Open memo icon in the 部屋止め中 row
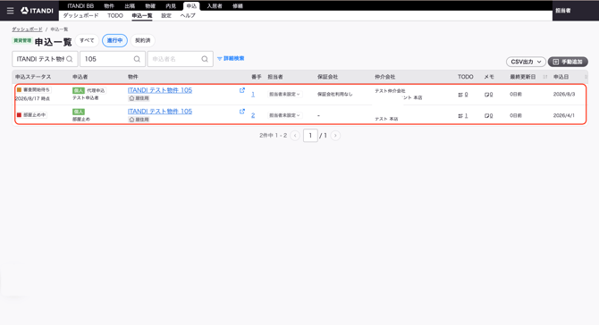 click(x=489, y=115)
